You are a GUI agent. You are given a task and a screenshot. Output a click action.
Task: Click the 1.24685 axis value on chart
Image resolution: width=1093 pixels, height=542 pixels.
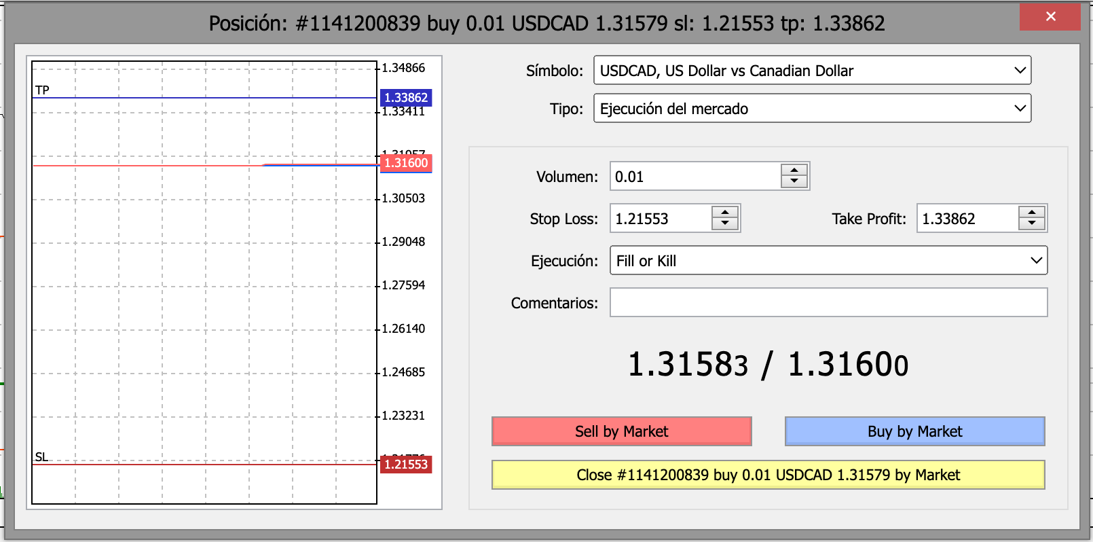(x=403, y=372)
